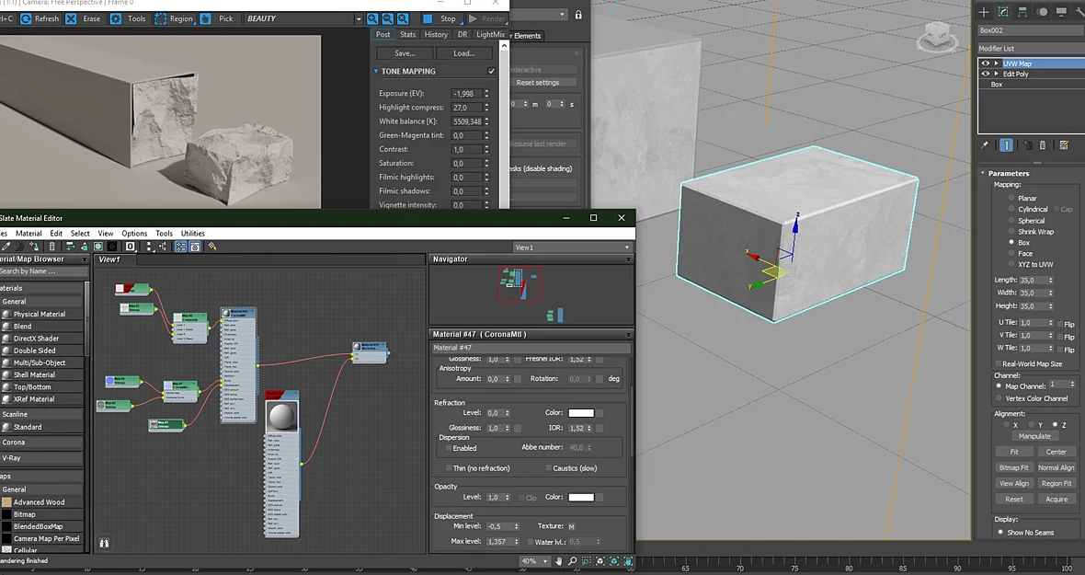Screen dimensions: 1085x575
Task: Click the ViewCube in the 3D viewport
Action: tap(937, 36)
